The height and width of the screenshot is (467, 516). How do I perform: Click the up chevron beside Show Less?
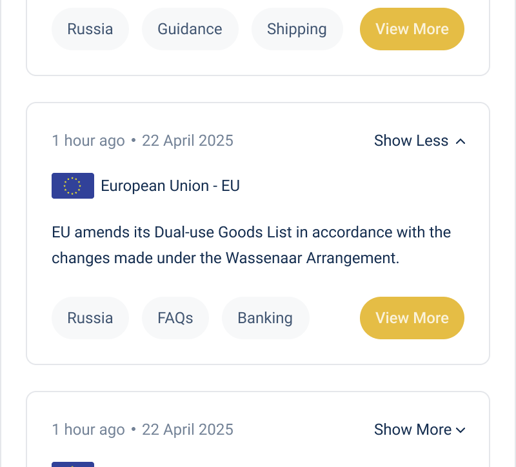461,141
